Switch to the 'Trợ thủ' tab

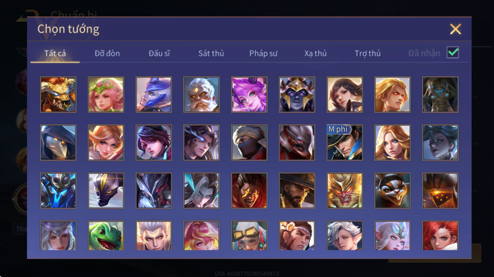tap(368, 53)
